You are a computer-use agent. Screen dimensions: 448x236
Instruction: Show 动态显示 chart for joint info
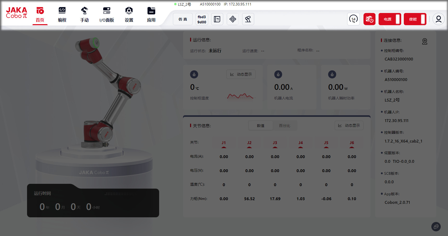(349, 126)
